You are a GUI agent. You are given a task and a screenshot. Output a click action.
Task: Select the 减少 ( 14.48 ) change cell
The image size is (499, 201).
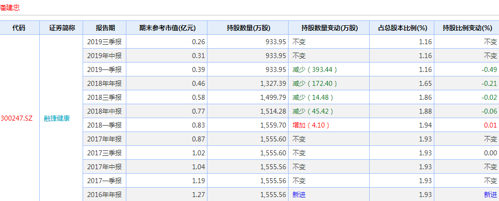pyautogui.click(x=329, y=97)
